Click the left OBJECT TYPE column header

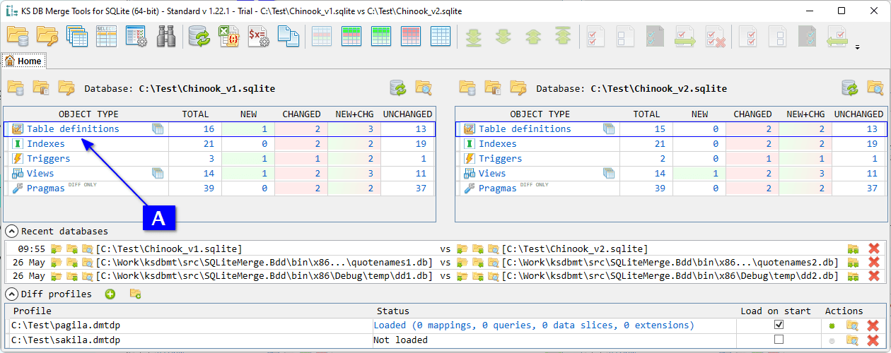(x=88, y=114)
